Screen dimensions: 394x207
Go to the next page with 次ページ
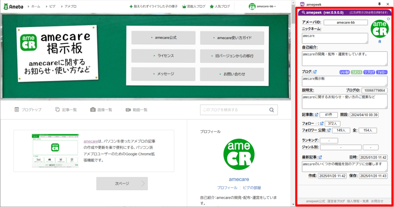(122, 184)
